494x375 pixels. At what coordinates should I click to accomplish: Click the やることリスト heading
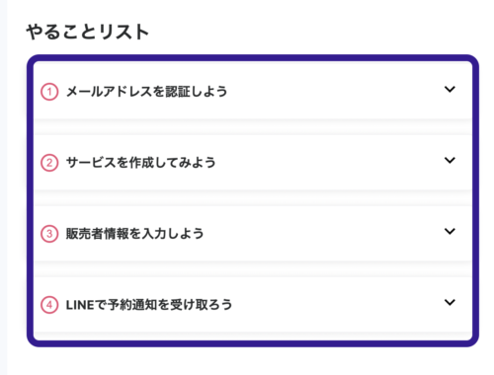point(88,32)
